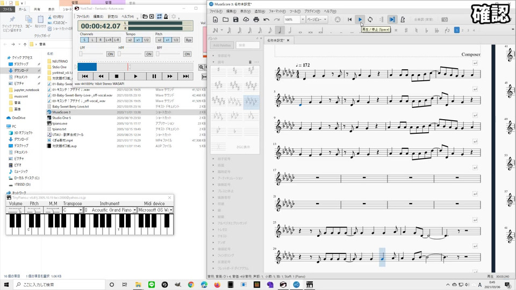The height and width of the screenshot is (290, 516).
Task: Click the MuseScore print icon
Action: click(x=256, y=20)
